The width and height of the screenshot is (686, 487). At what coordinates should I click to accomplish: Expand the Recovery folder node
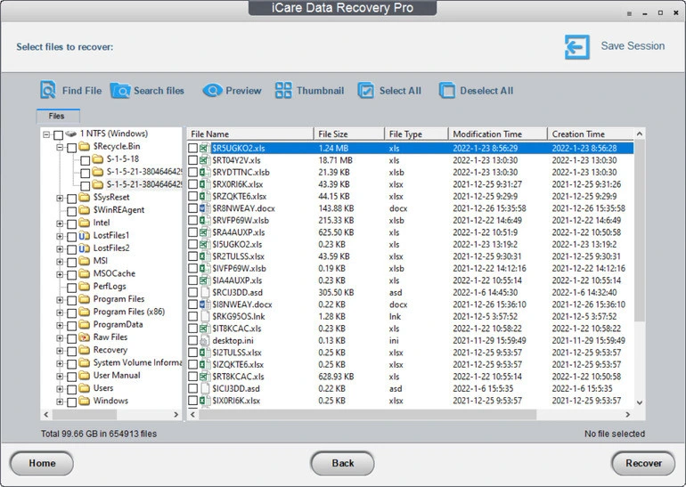tap(60, 351)
